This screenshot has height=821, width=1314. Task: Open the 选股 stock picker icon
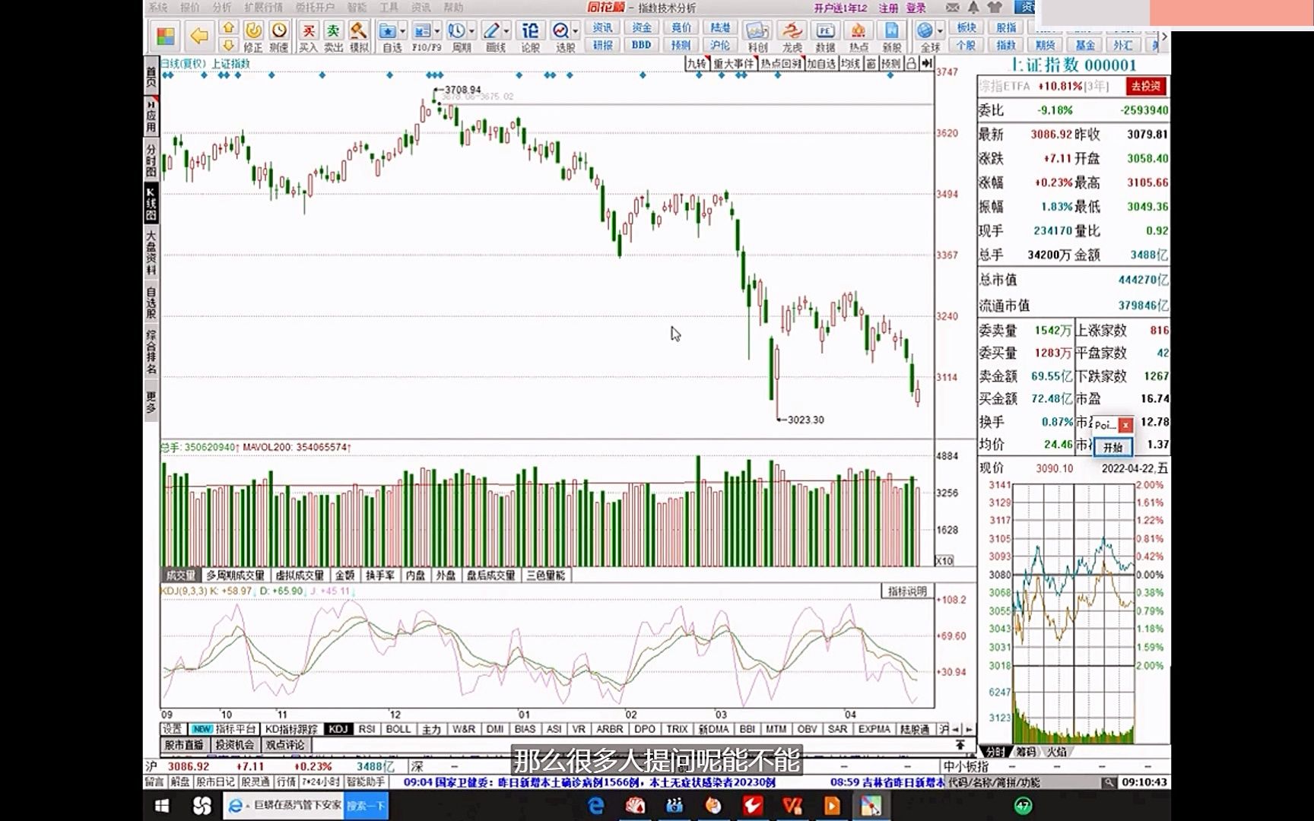[x=560, y=30]
